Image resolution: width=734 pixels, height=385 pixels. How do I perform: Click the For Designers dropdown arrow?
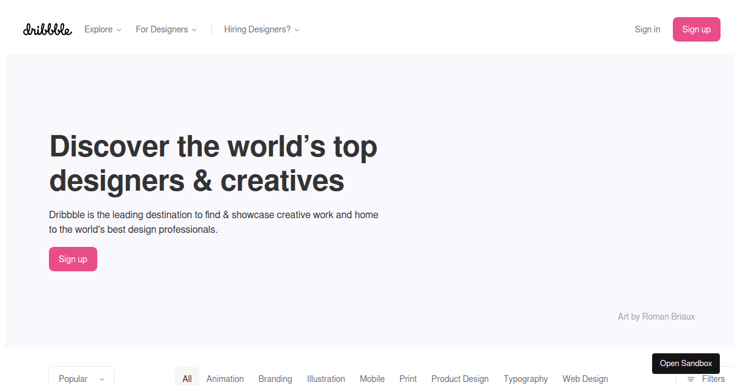[x=195, y=29]
